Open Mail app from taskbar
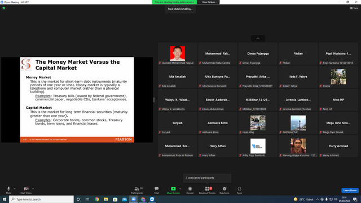This screenshot has height=203, width=361. (x=124, y=199)
